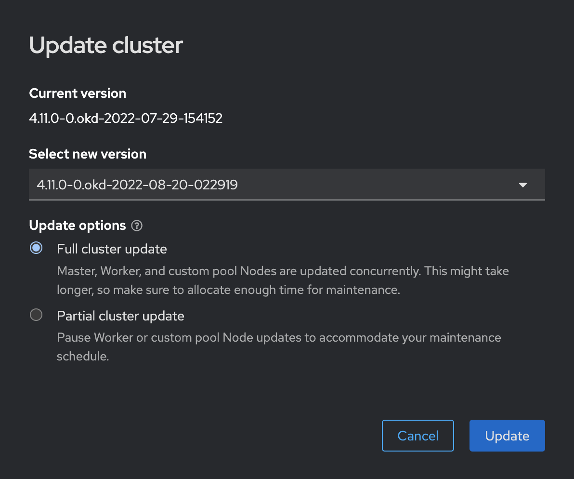Click the "Partial cluster update" option label
The height and width of the screenshot is (479, 574).
coord(120,316)
